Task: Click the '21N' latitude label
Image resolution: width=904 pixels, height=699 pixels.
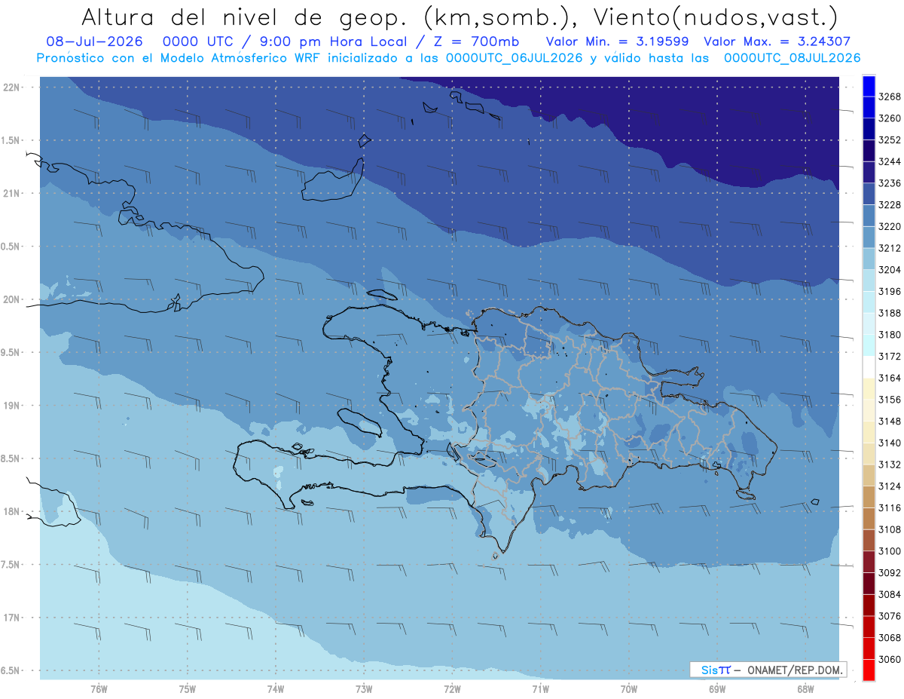Action: point(12,193)
